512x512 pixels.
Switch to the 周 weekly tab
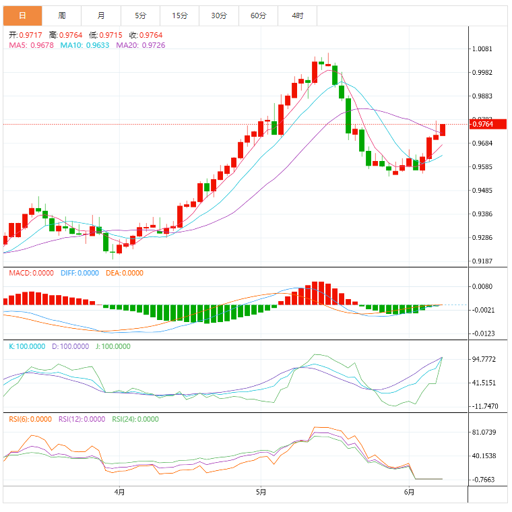62,15
